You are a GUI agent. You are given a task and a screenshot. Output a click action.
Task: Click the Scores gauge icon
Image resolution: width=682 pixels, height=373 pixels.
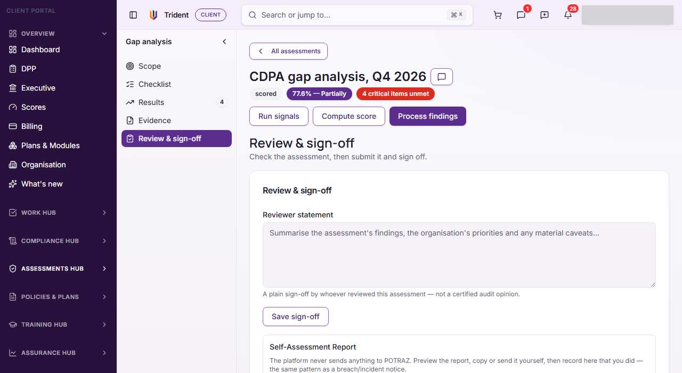point(13,107)
